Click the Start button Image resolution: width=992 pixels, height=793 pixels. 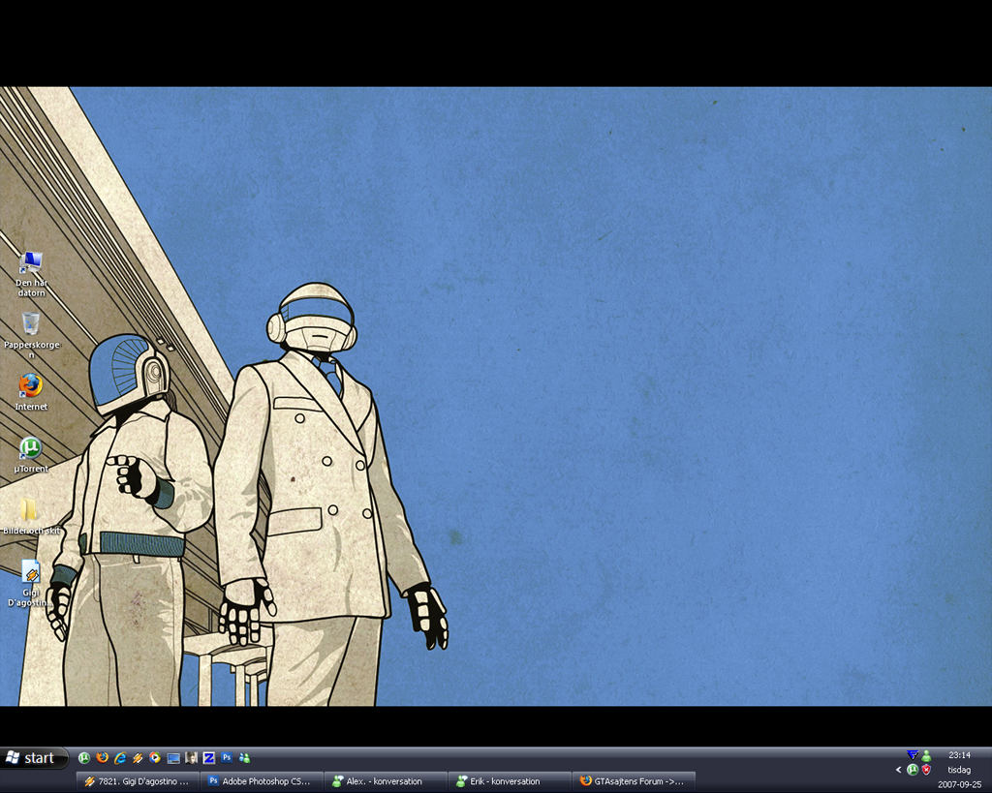(x=35, y=758)
